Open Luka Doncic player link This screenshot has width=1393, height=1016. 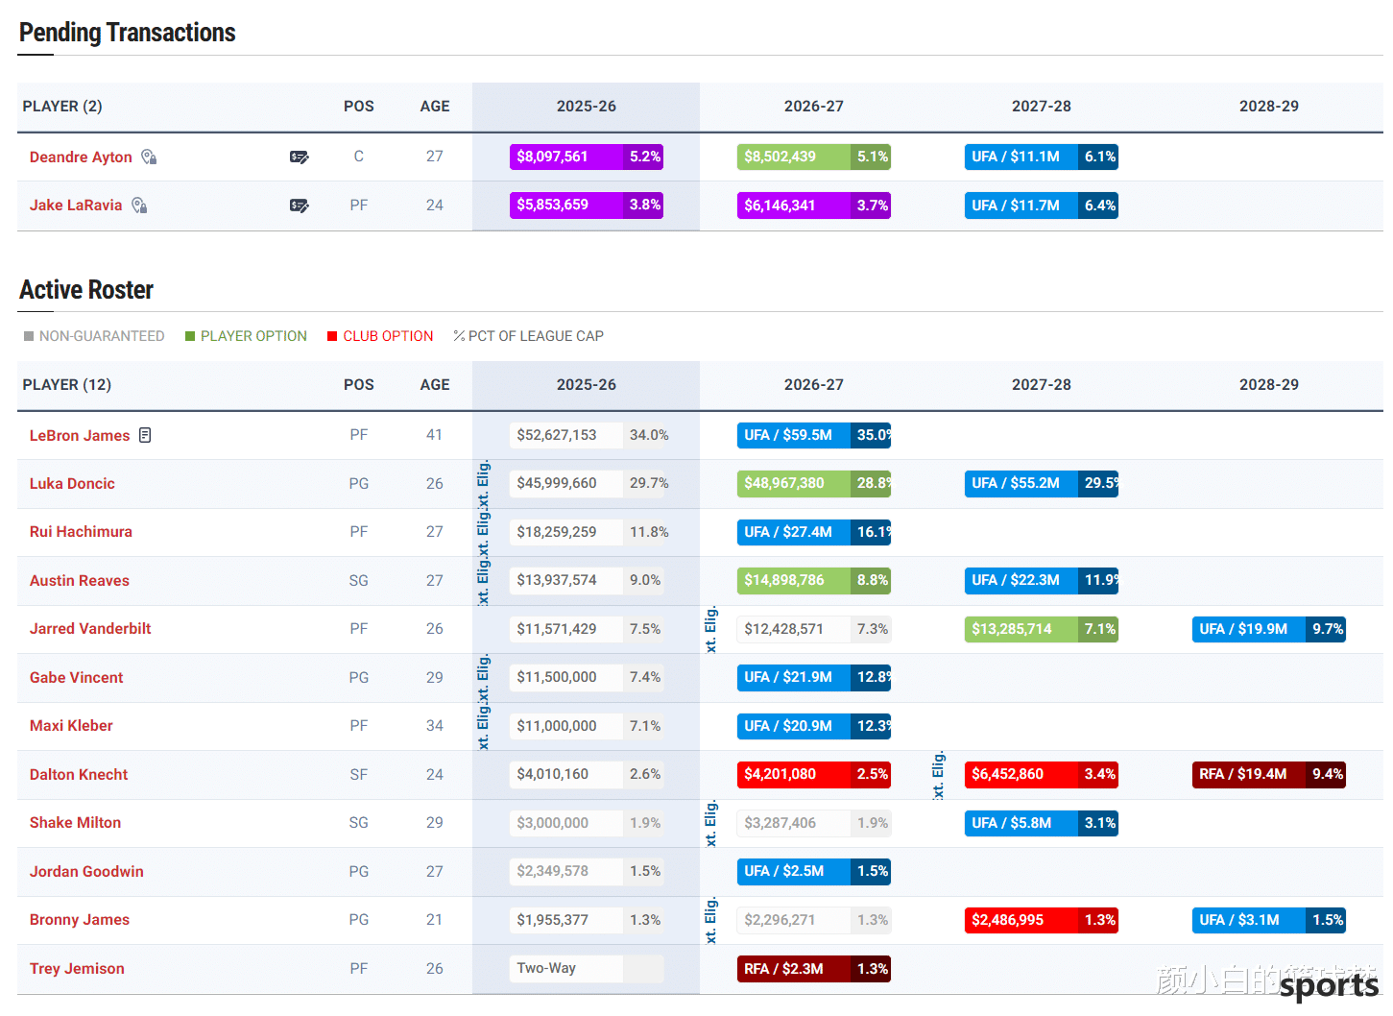[x=72, y=483]
